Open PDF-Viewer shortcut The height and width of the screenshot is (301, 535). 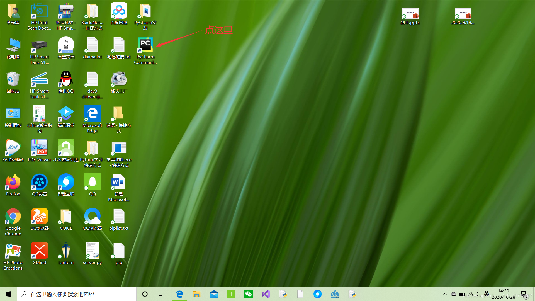(39, 151)
